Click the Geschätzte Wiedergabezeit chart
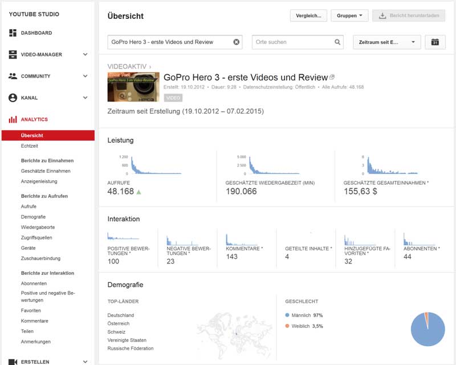 (x=268, y=165)
